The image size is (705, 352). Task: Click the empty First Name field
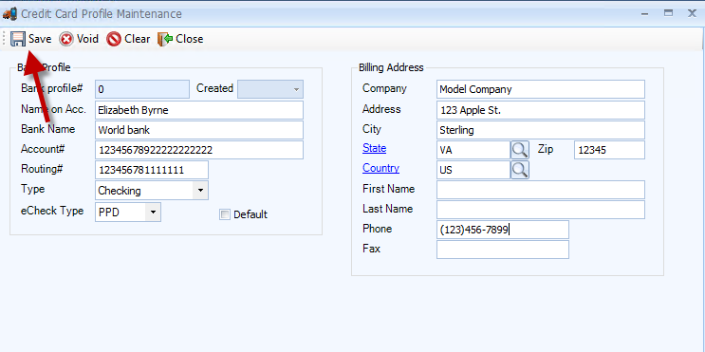pos(541,190)
